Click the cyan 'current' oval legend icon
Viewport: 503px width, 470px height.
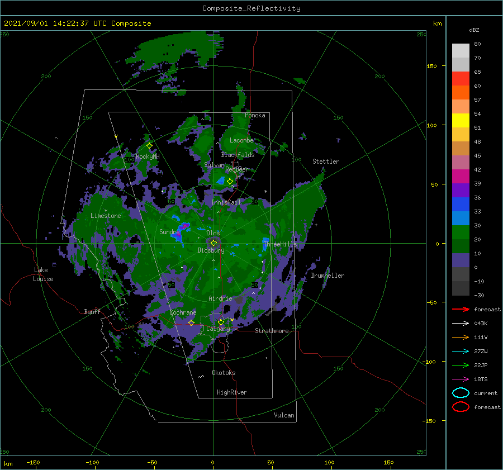click(x=461, y=393)
